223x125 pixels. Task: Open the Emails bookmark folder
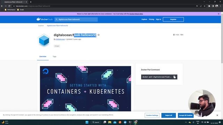coord(21,10)
